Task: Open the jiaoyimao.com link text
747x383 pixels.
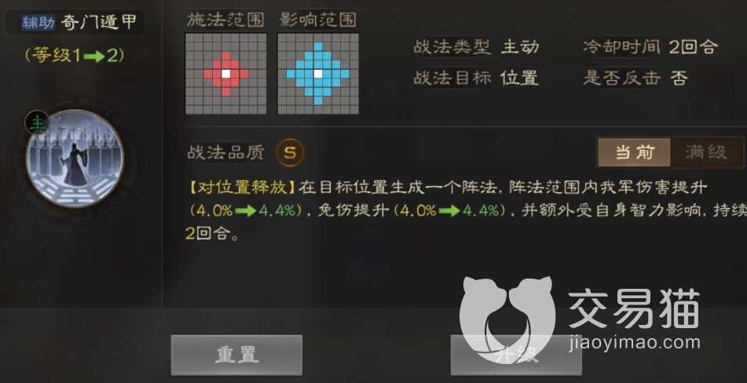Action: (635, 342)
